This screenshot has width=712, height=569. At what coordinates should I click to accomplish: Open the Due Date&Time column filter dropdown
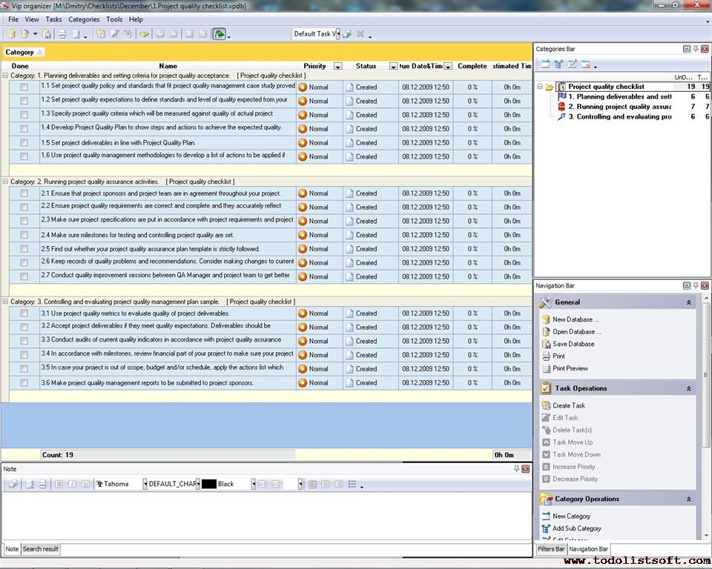pyautogui.click(x=448, y=66)
